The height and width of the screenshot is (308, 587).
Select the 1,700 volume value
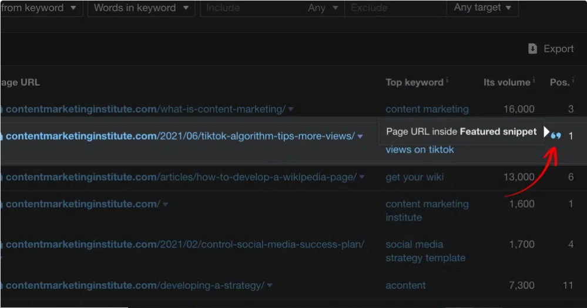[522, 245]
